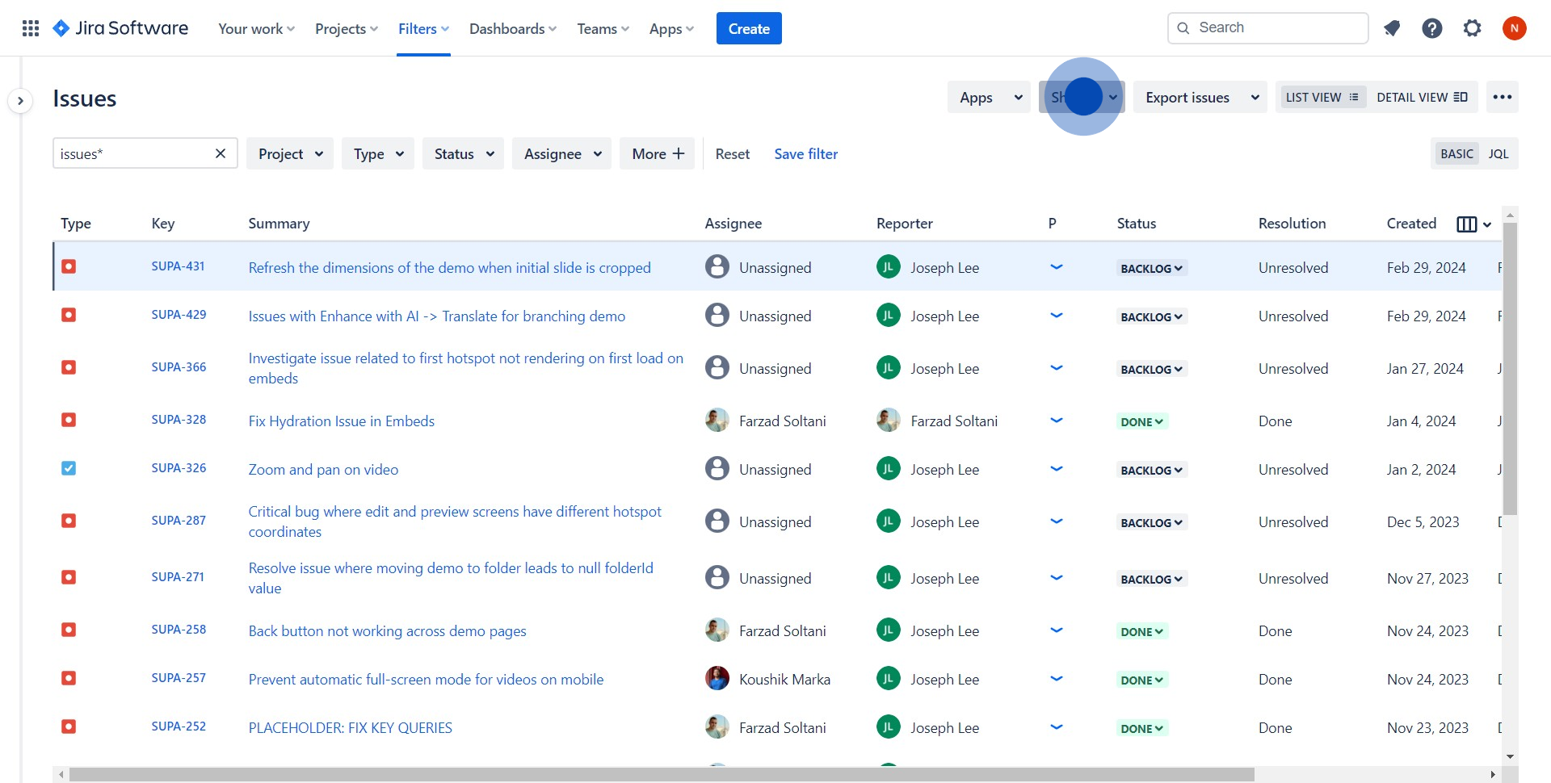Open the Dashboards menu

[x=513, y=29]
